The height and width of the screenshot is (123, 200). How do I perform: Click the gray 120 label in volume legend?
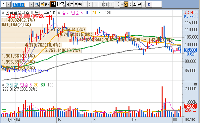coord(51,85)
